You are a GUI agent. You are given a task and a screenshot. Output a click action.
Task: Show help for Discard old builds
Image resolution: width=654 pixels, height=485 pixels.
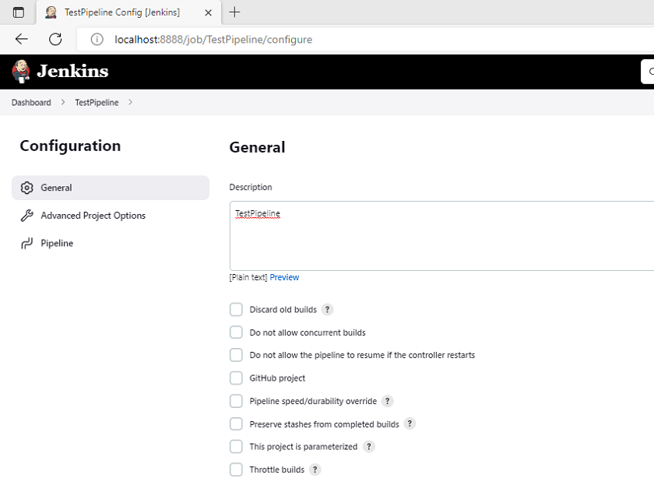tap(328, 309)
